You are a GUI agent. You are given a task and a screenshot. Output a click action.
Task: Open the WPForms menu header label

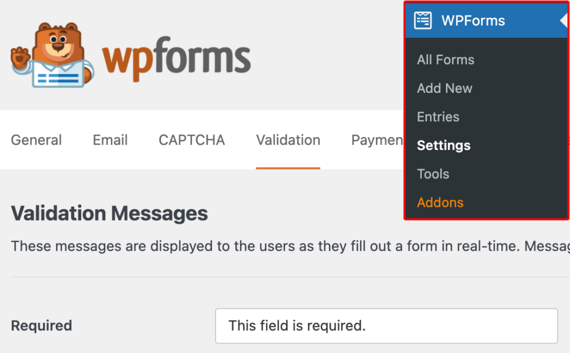(473, 21)
